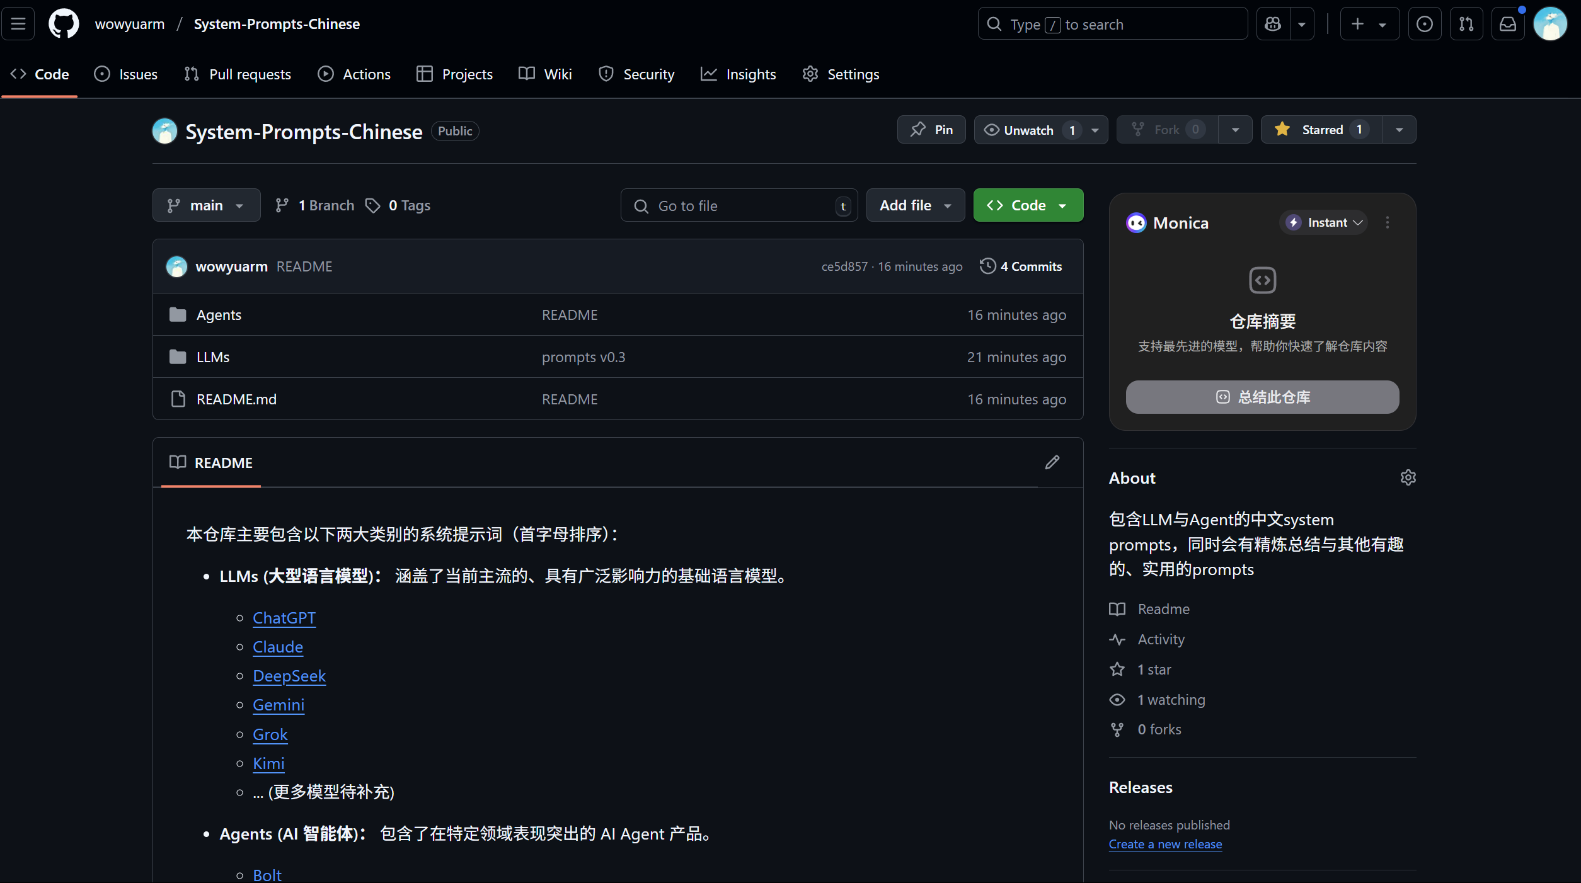
Task: Open the main branch dropdown
Action: (206, 205)
